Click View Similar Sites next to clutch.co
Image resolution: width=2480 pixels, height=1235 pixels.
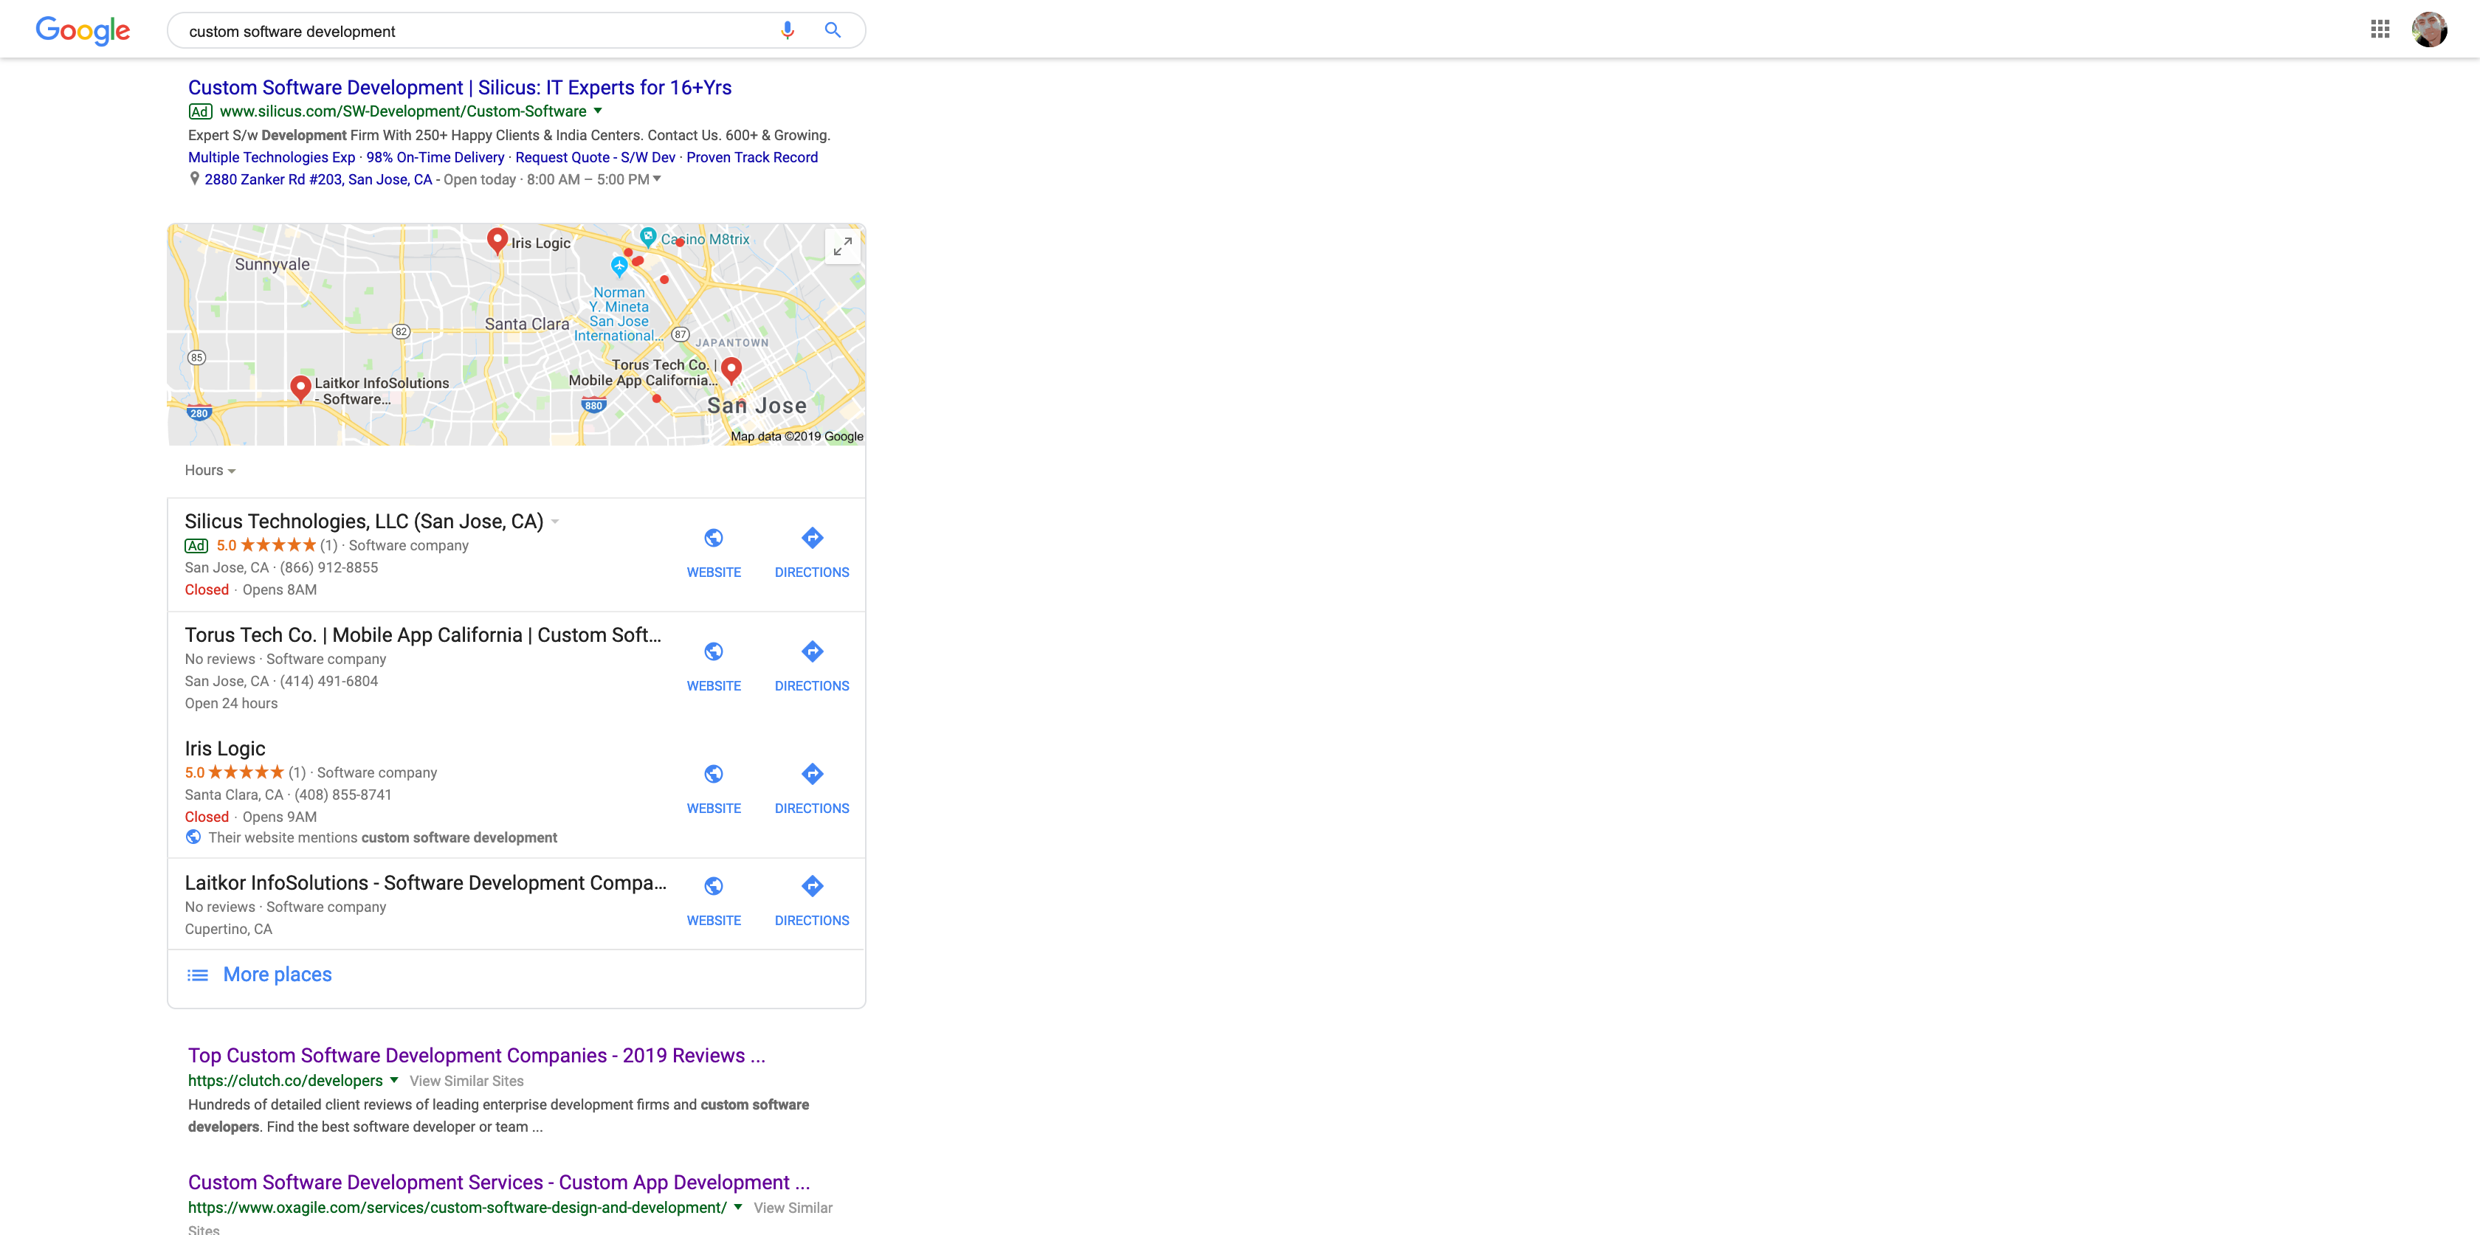(x=466, y=1081)
